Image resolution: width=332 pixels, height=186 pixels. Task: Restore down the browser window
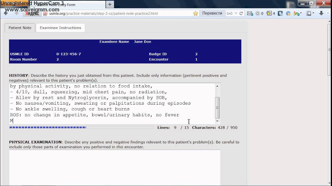(312, 3)
